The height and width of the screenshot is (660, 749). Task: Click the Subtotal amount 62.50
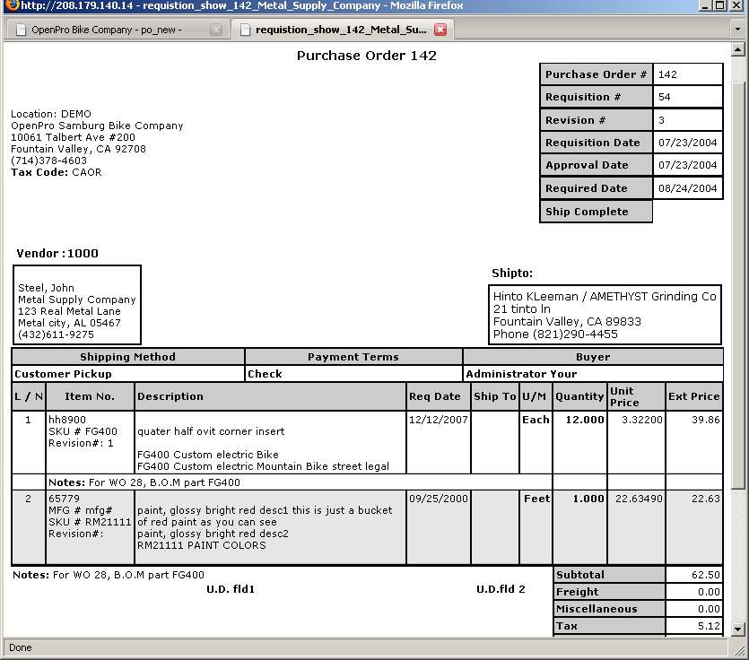[x=694, y=575]
